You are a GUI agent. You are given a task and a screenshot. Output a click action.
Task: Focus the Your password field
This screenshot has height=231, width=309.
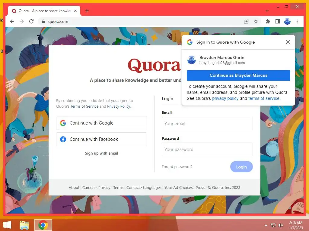coord(207,149)
